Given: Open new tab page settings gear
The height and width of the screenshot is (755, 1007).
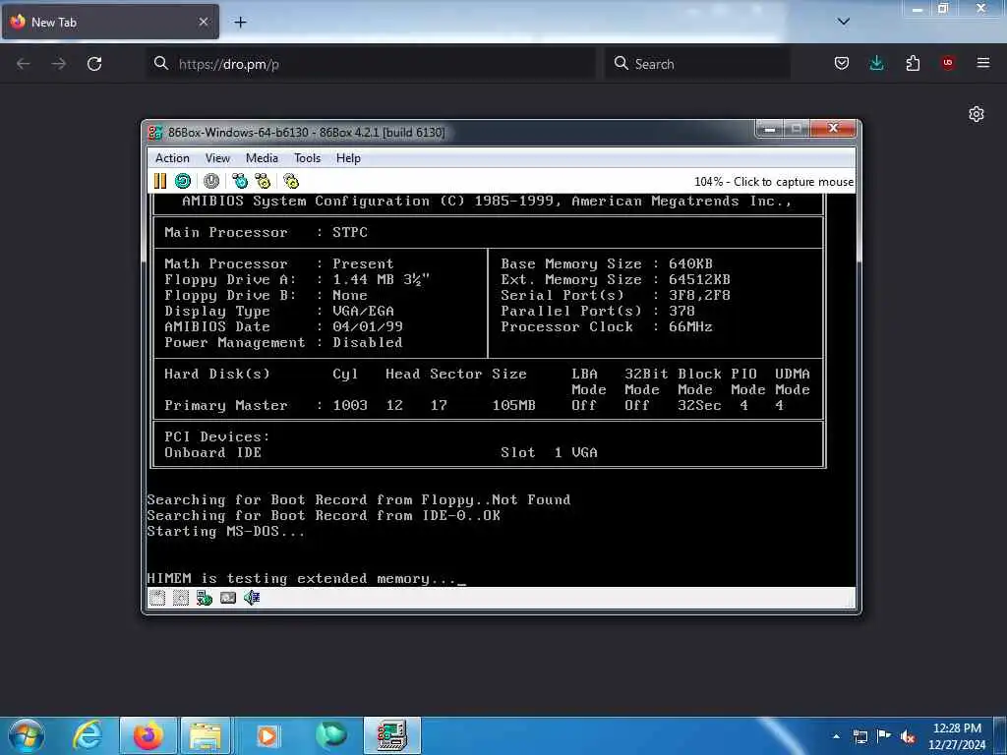Looking at the screenshot, I should click(977, 114).
